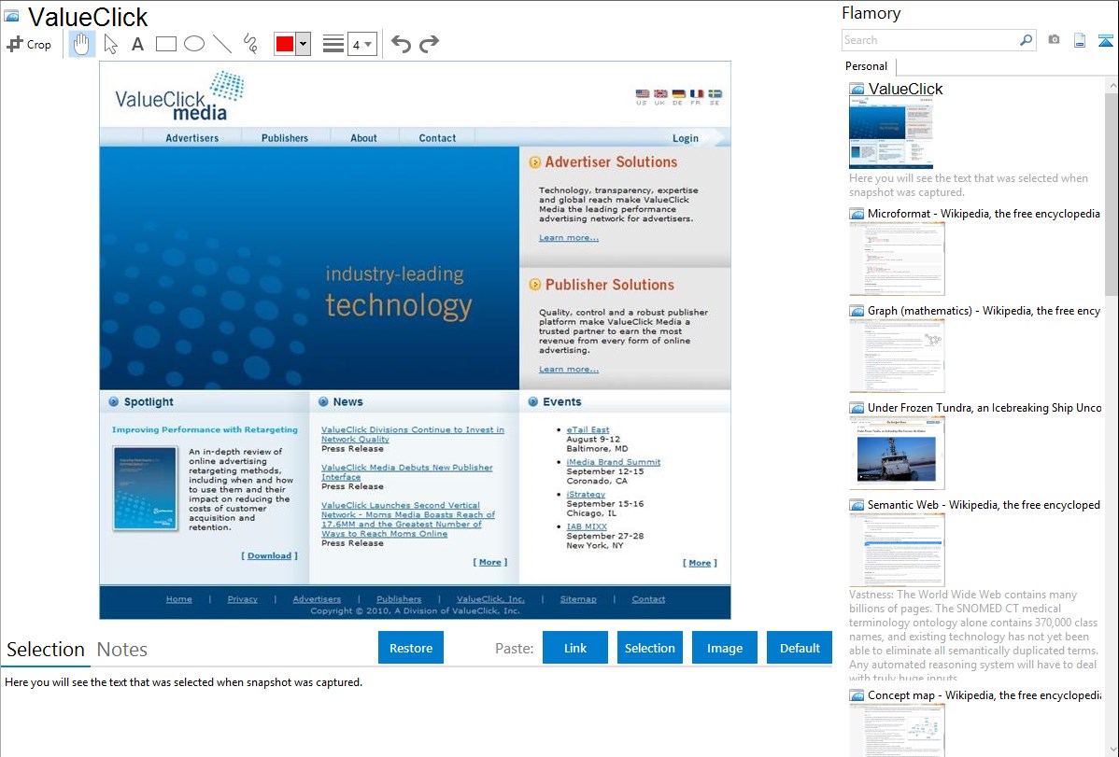The width and height of the screenshot is (1119, 757).
Task: Click the line thickness icon
Action: [333, 44]
